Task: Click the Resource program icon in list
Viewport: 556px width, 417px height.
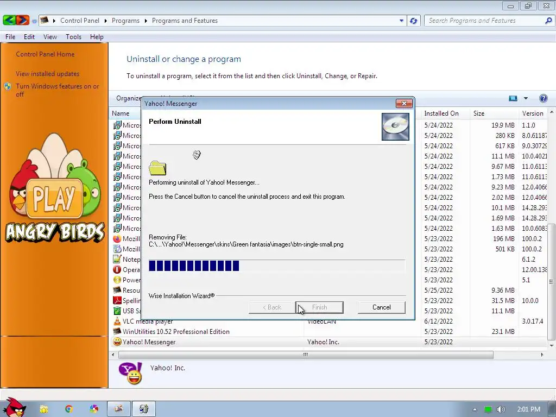Action: (117, 290)
